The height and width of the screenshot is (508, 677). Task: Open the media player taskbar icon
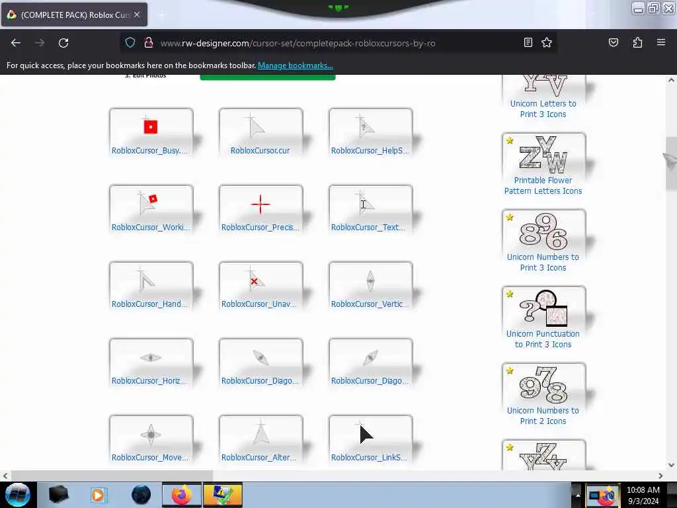point(98,495)
